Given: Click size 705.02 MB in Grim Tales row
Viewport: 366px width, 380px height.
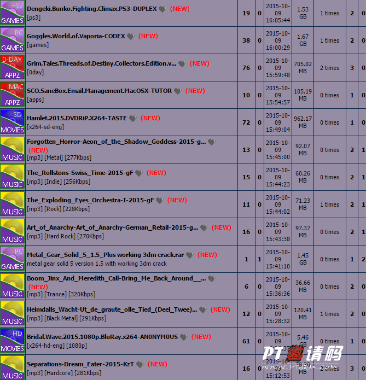Looking at the screenshot, I should click(x=303, y=68).
